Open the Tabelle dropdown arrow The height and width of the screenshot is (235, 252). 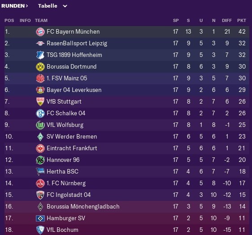[x=65, y=6]
